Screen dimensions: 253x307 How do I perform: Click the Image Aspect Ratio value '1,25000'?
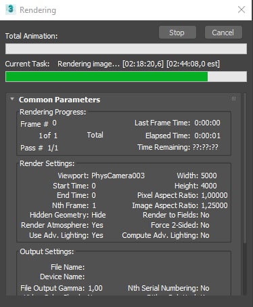(x=214, y=205)
